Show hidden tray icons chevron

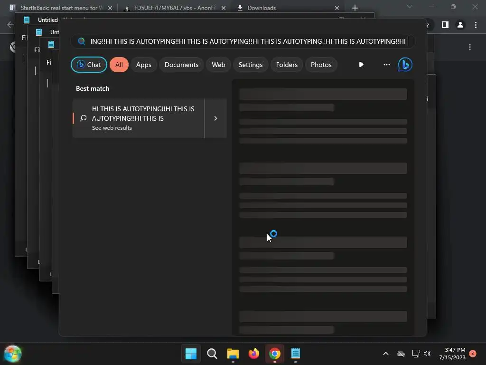(x=386, y=354)
